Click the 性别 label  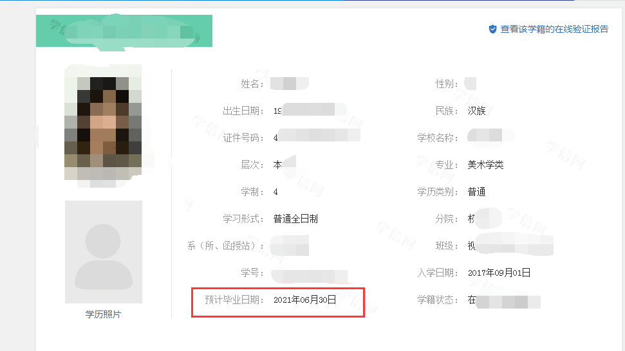point(447,84)
